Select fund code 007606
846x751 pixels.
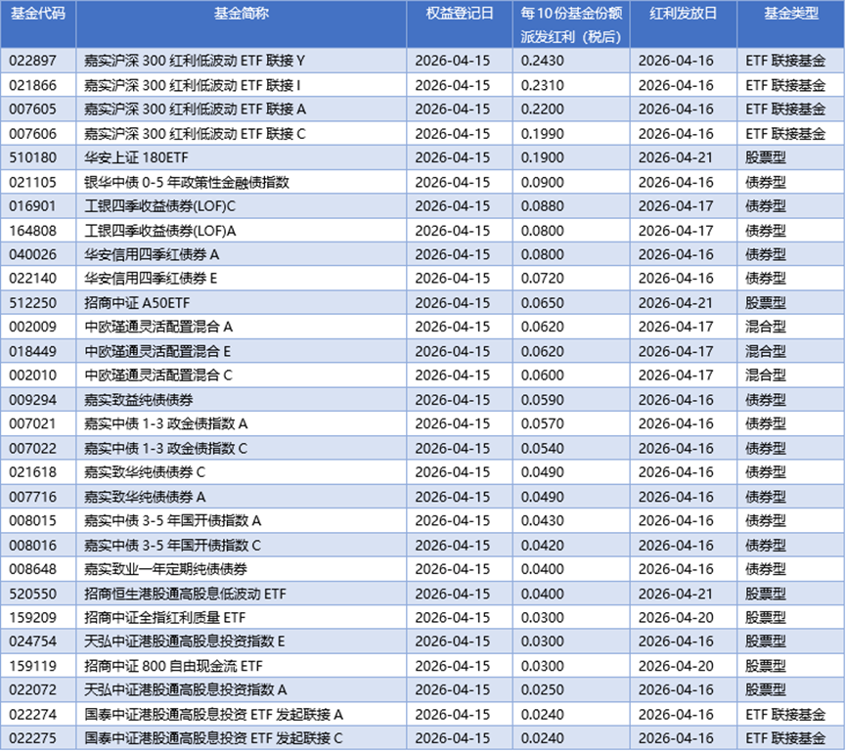pyautogui.click(x=32, y=134)
